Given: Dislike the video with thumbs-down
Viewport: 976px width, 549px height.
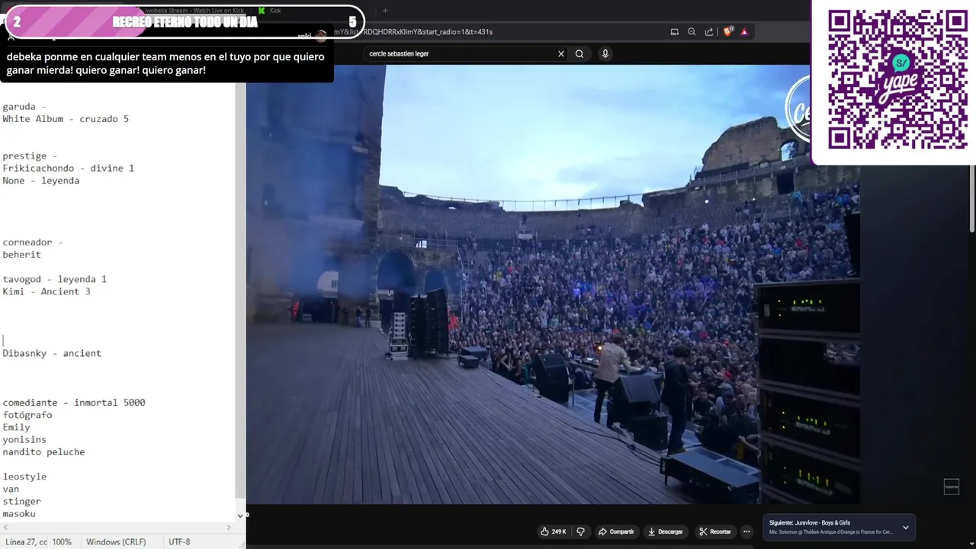Looking at the screenshot, I should point(581,531).
